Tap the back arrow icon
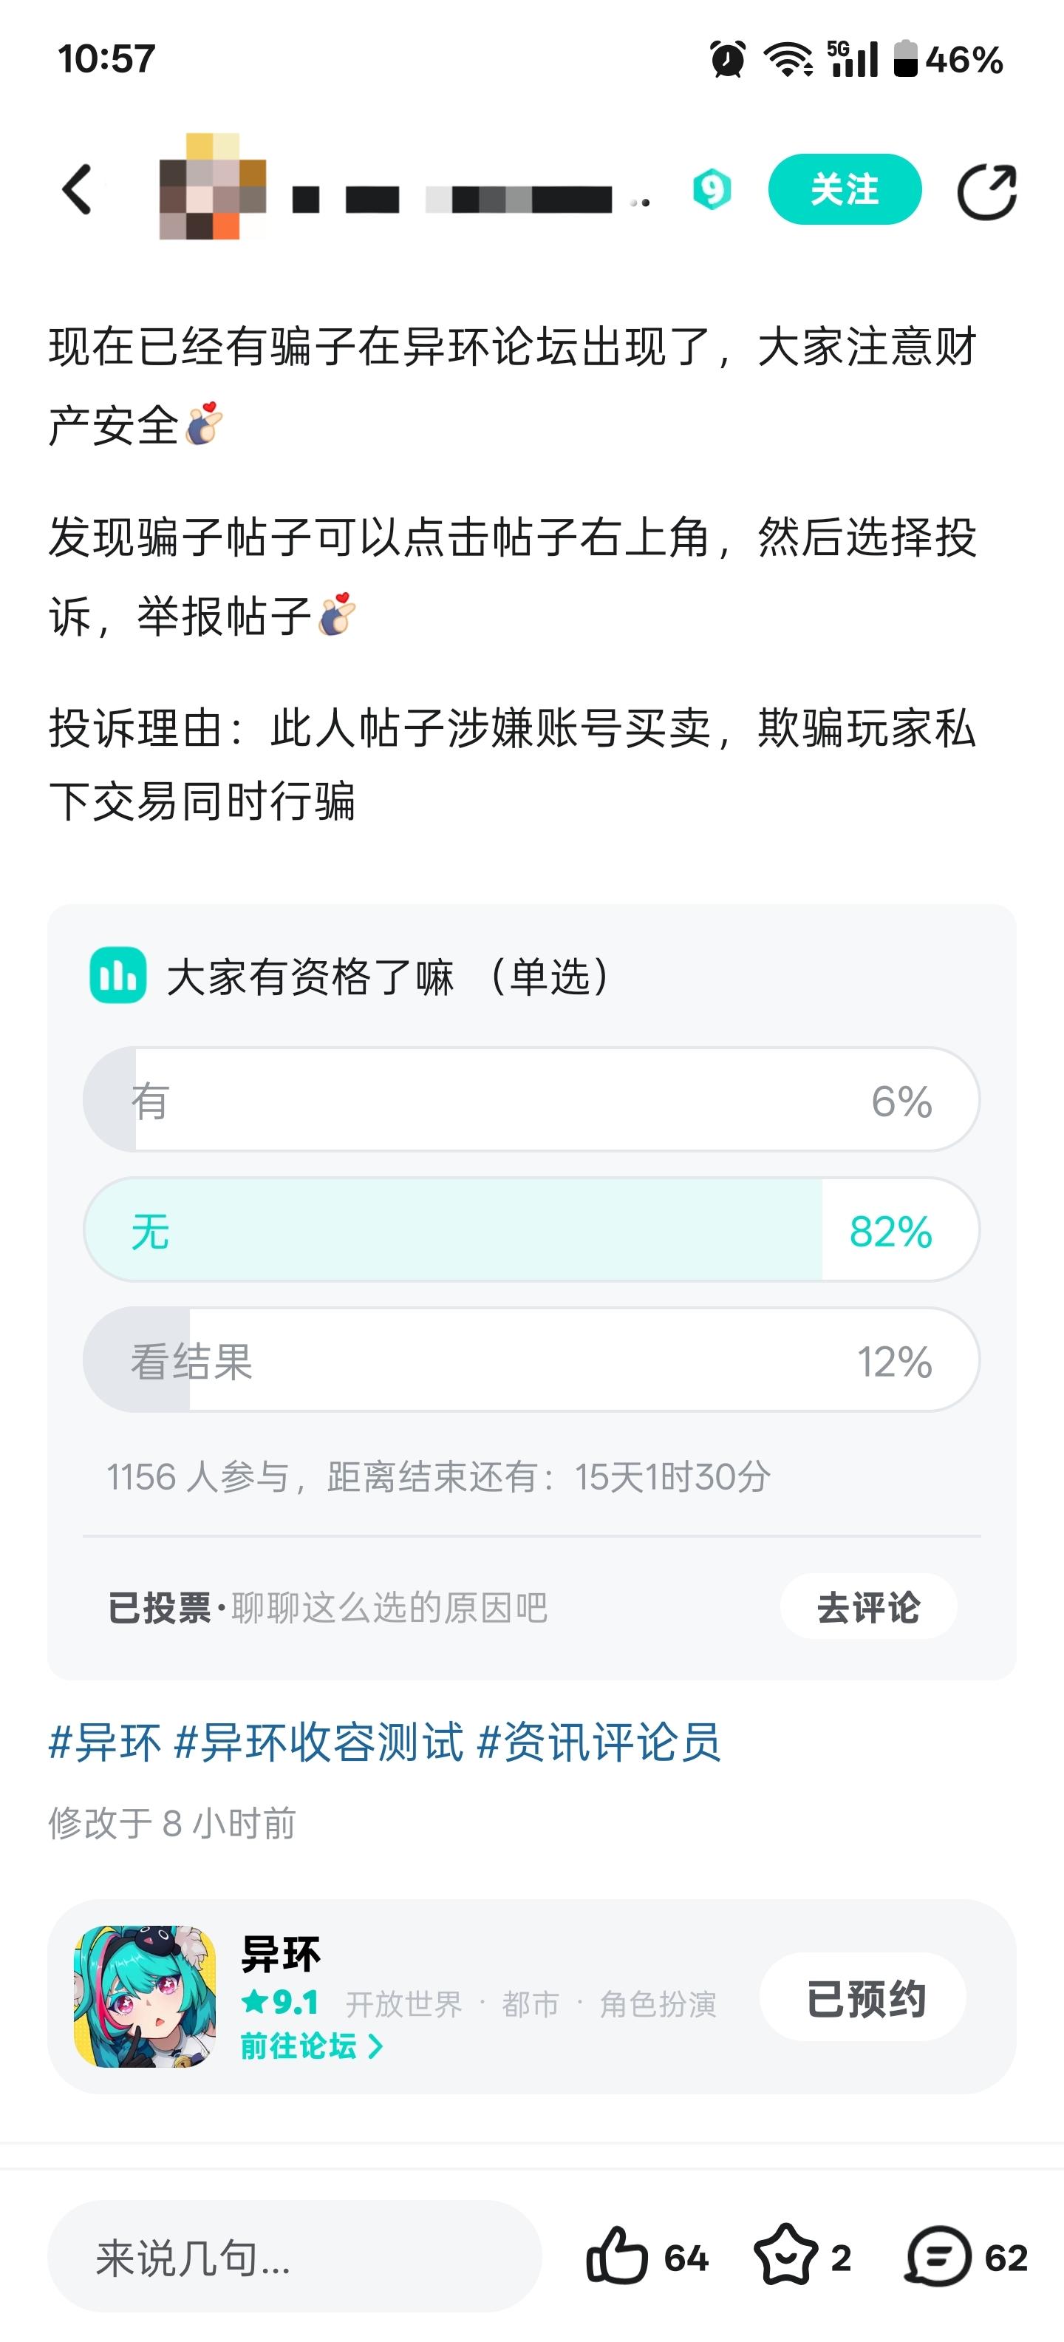 tap(78, 190)
